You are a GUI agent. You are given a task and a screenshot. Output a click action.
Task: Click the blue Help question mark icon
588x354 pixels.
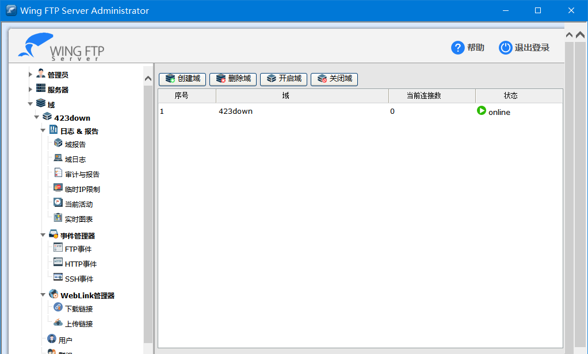click(457, 48)
